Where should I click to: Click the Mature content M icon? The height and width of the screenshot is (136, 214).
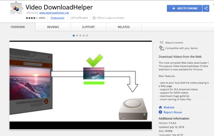pyautogui.click(x=162, y=43)
